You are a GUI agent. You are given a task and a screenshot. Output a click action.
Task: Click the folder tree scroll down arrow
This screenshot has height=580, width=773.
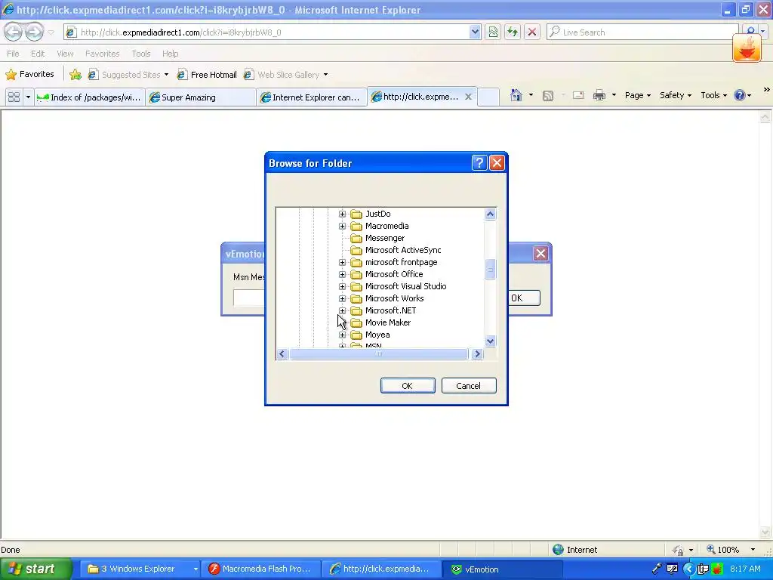[490, 341]
